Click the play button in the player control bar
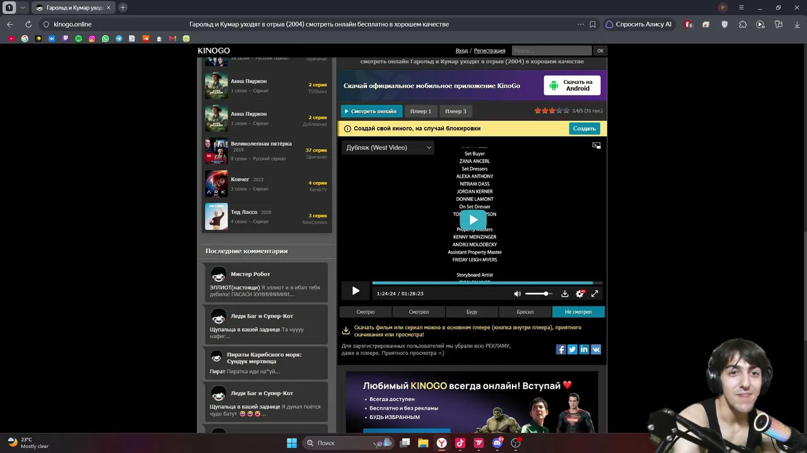 pos(356,291)
